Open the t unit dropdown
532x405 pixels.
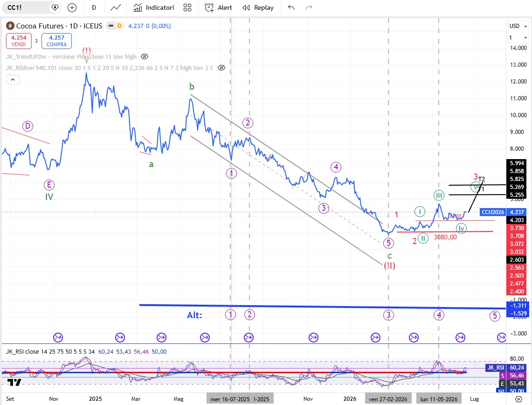tap(518, 37)
